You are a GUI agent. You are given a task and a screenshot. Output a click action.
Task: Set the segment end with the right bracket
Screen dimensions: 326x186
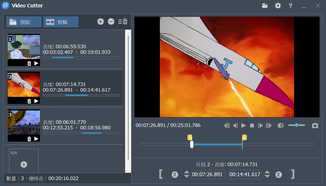click(293, 174)
